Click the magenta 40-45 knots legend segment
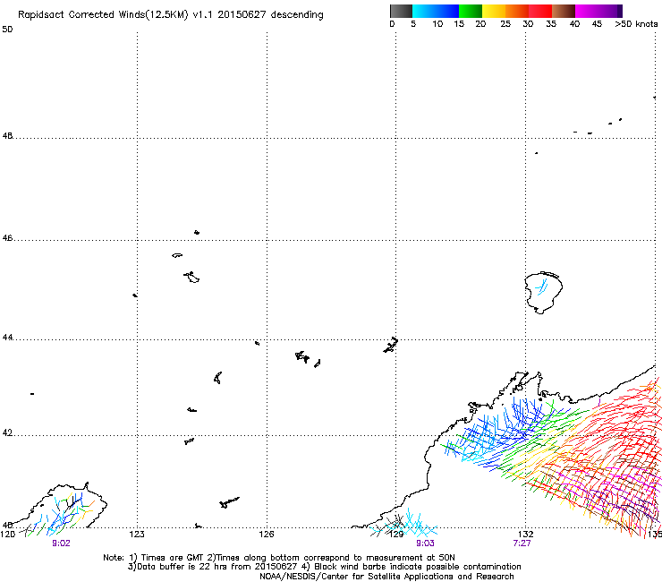 (587, 11)
